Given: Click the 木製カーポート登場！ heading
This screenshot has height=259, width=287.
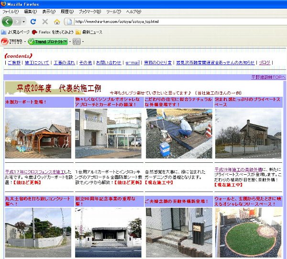Looking at the screenshot, I should [25, 102].
